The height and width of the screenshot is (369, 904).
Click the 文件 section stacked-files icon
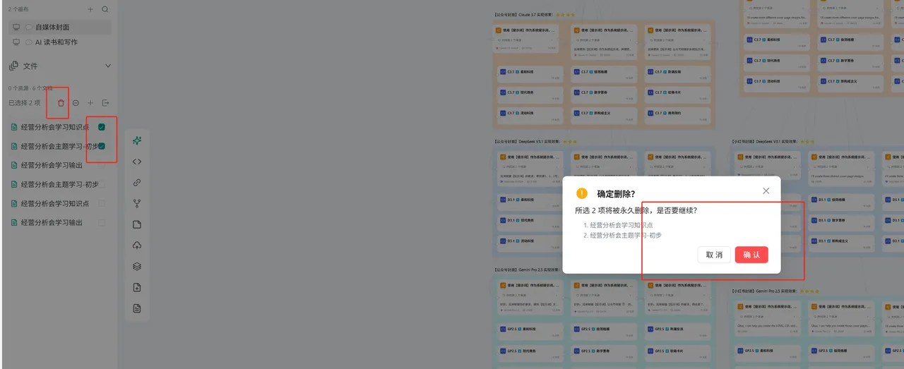(13, 66)
